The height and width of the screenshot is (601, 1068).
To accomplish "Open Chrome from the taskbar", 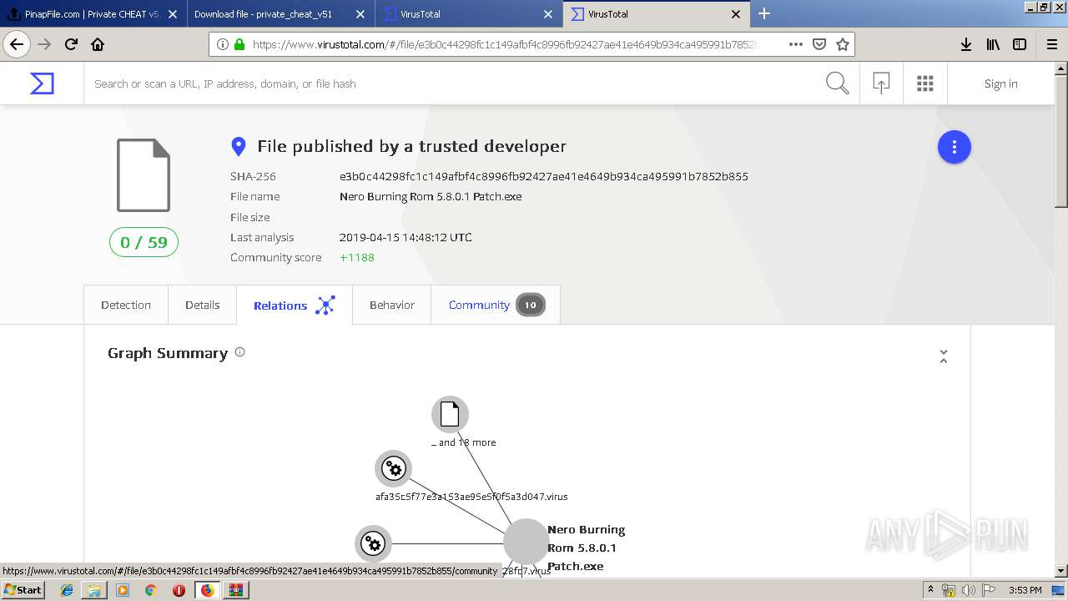I will point(150,590).
